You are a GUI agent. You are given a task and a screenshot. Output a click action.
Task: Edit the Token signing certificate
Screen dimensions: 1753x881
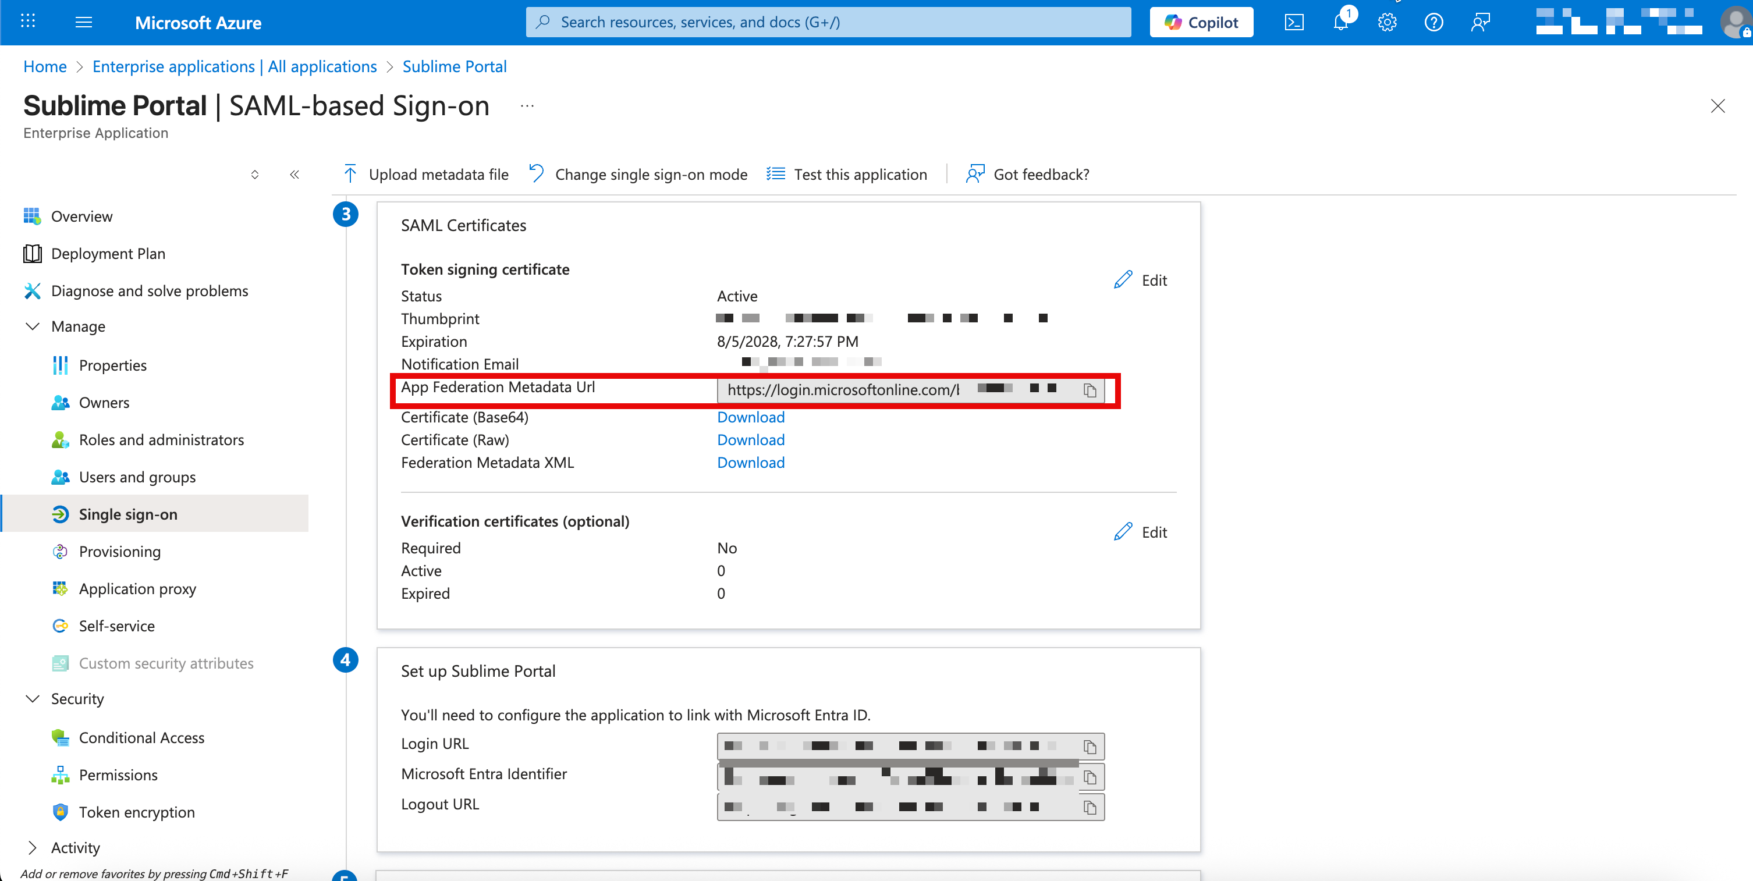[x=1141, y=280]
